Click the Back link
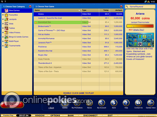The image size is (157, 117). [x=51, y=108]
